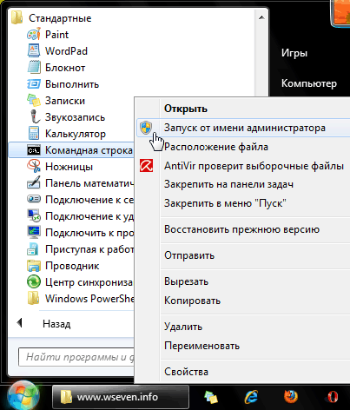This screenshot has height=410, width=350.
Task: Open the Ножницы snipping tool icon
Action: [34, 167]
